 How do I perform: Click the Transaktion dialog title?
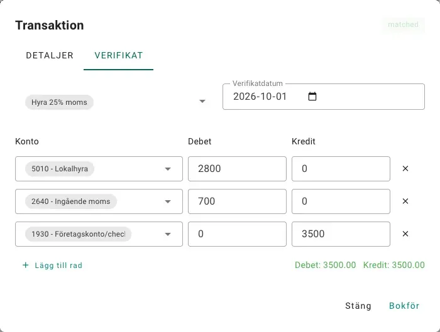[50, 25]
